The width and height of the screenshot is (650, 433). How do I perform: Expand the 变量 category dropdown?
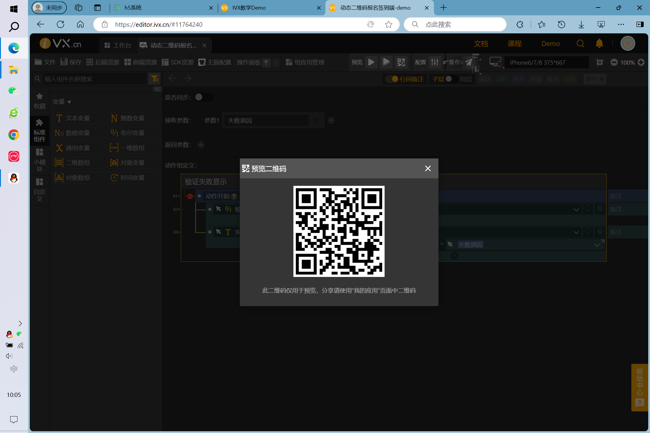pyautogui.click(x=62, y=102)
